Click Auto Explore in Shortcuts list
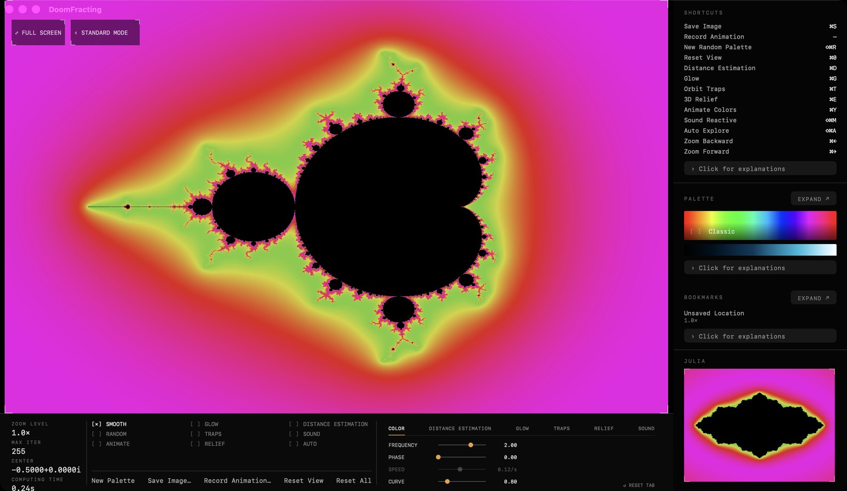The image size is (847, 491). [x=760, y=131]
